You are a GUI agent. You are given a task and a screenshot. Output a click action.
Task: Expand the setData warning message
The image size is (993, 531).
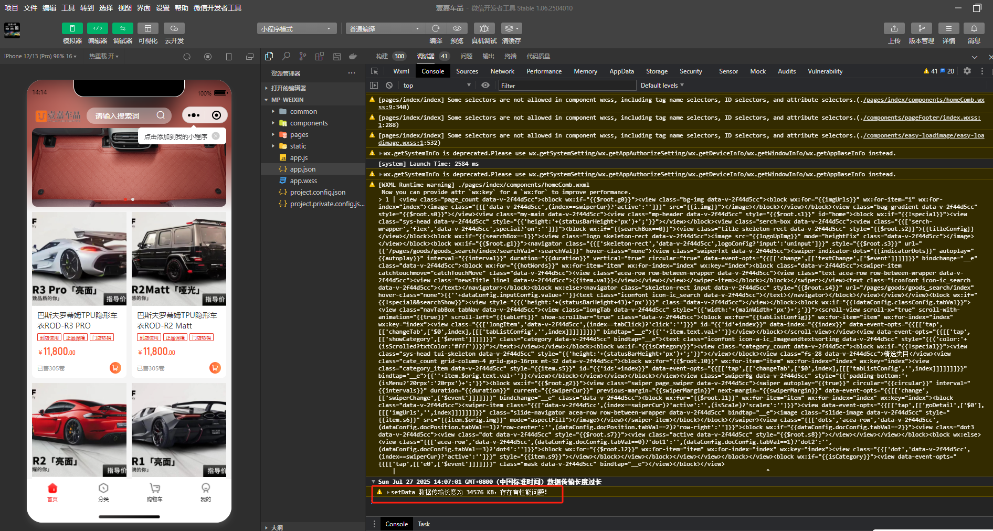pos(388,492)
